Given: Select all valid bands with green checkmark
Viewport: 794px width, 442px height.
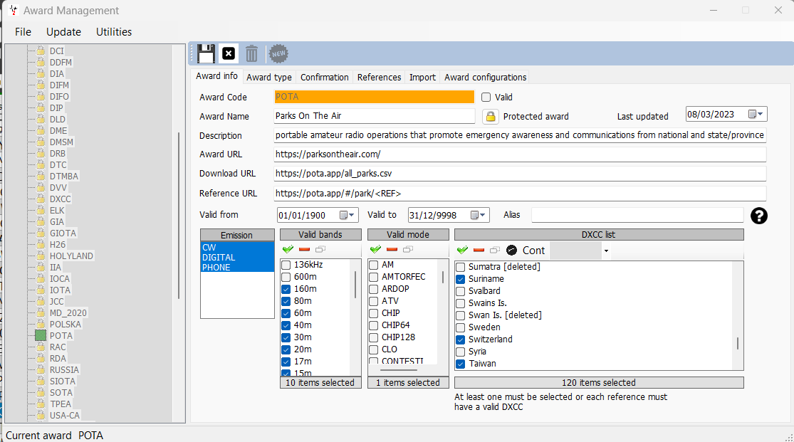Looking at the screenshot, I should click(288, 249).
